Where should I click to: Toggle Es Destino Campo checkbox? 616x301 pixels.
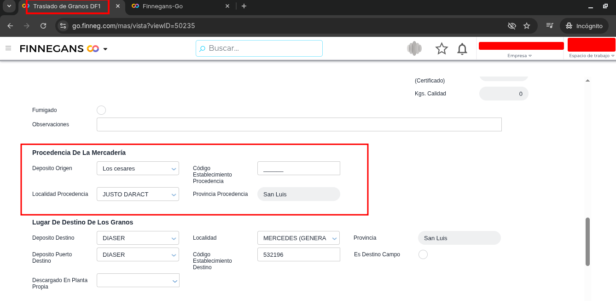point(423,254)
